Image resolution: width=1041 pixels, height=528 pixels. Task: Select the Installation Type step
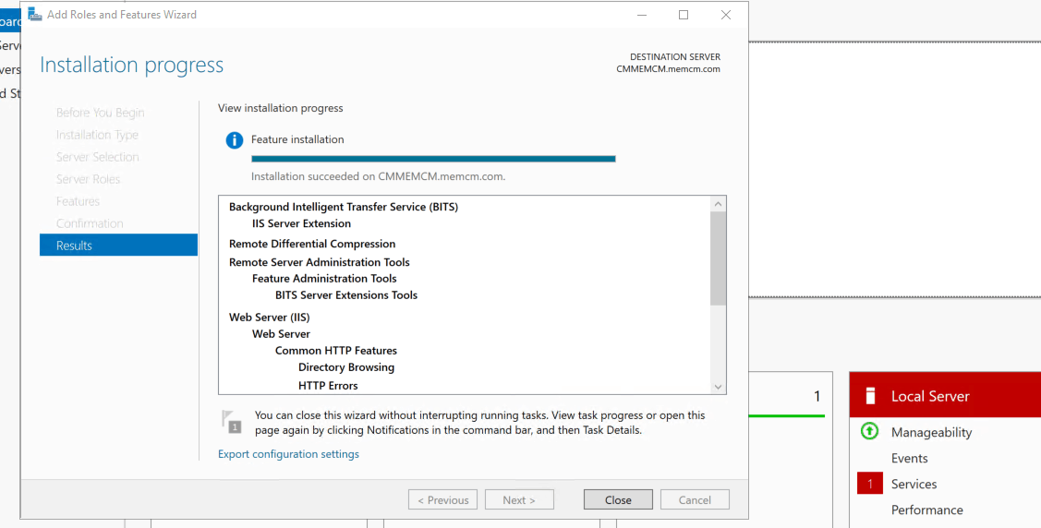coord(97,135)
